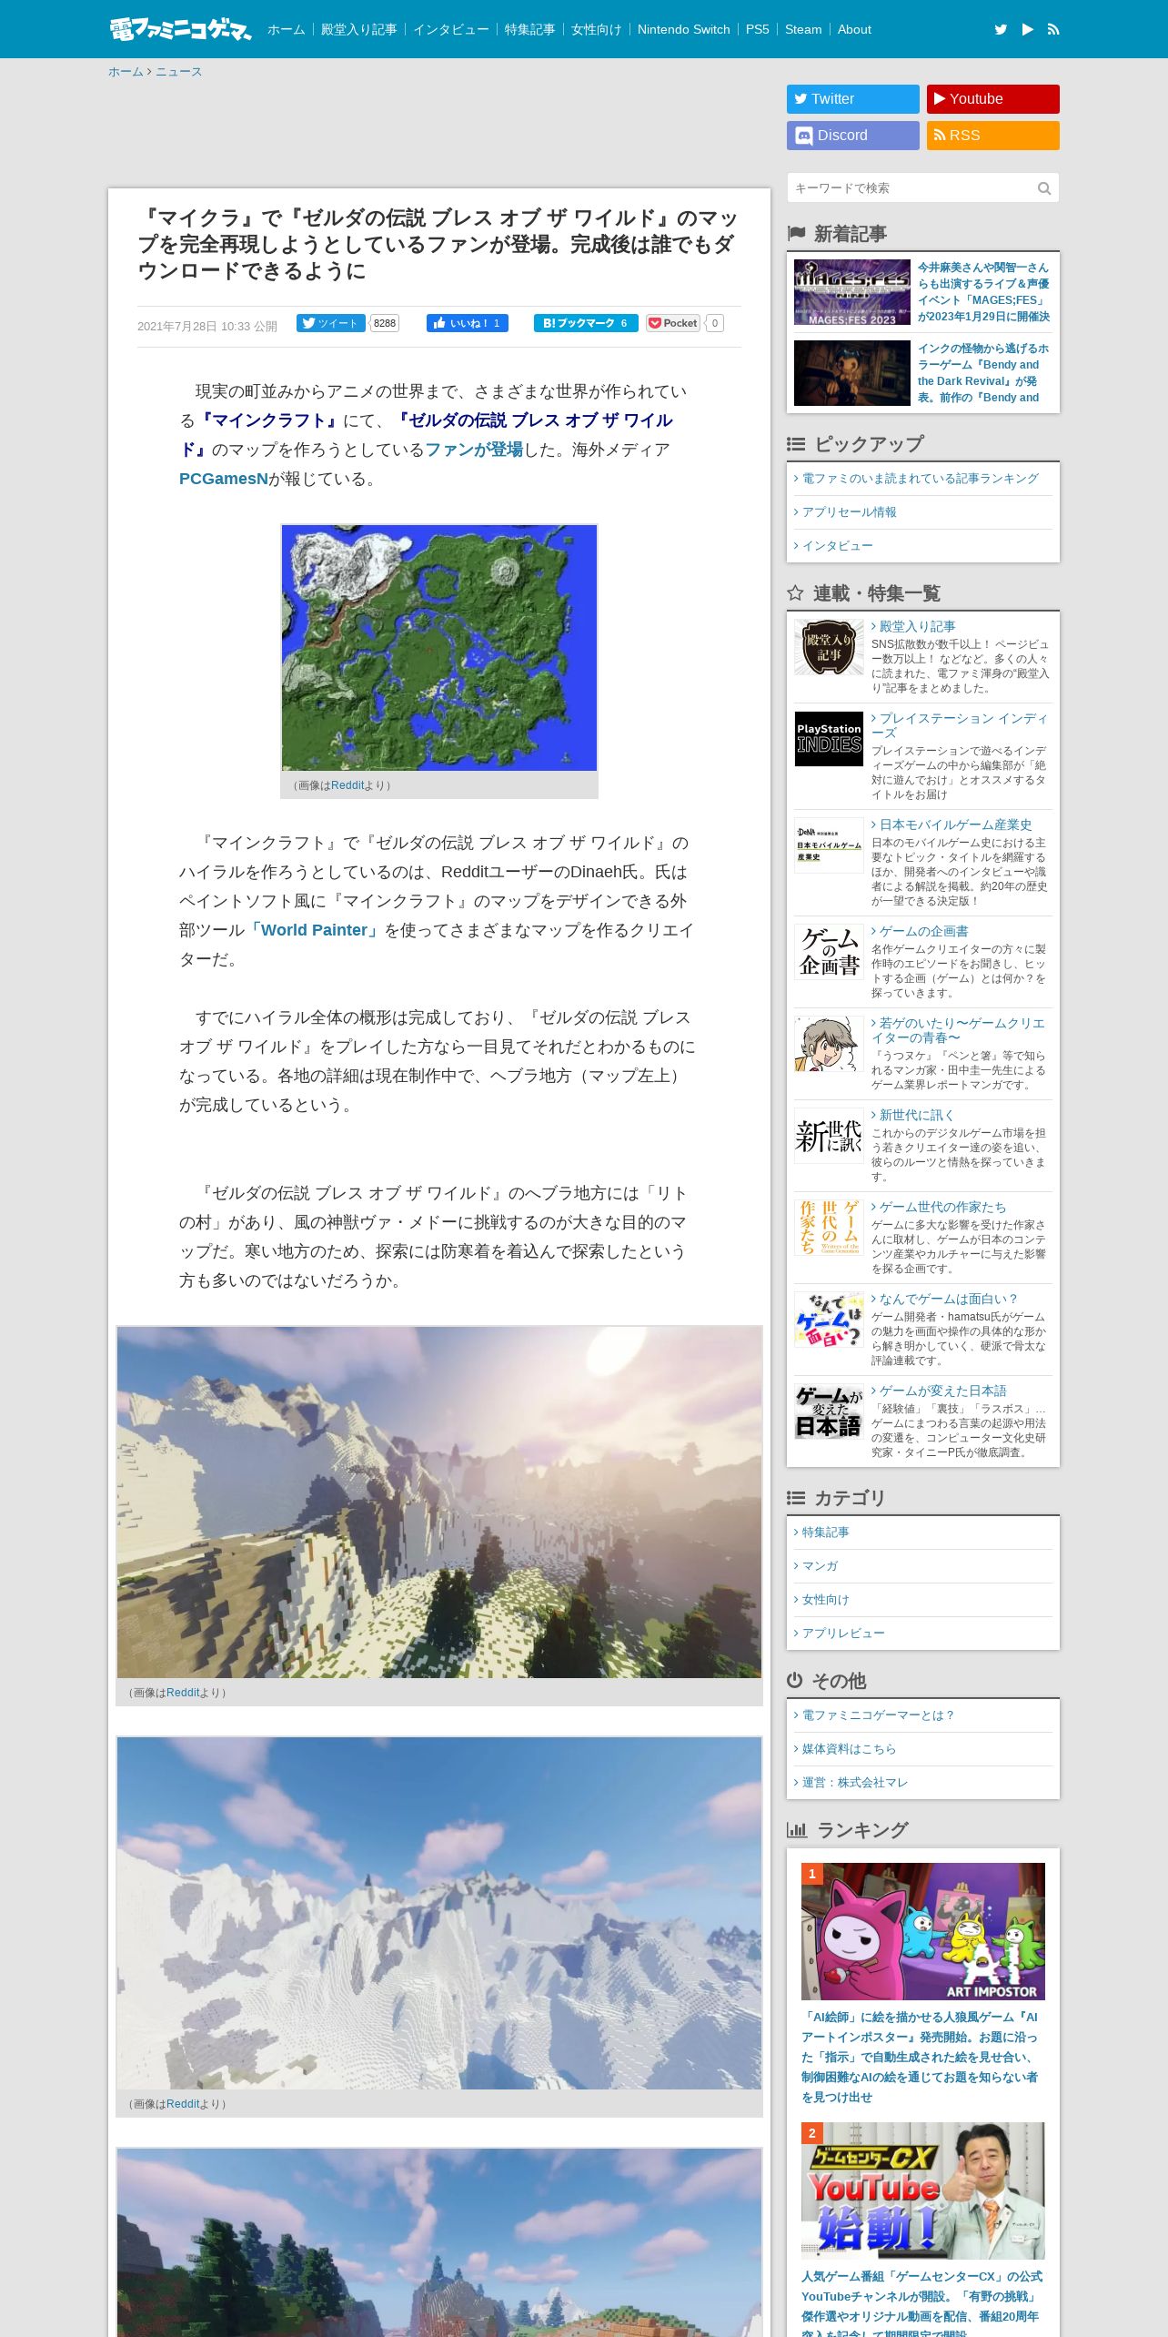Click the Facebook いいね button
The image size is (1168, 2337).
point(468,323)
